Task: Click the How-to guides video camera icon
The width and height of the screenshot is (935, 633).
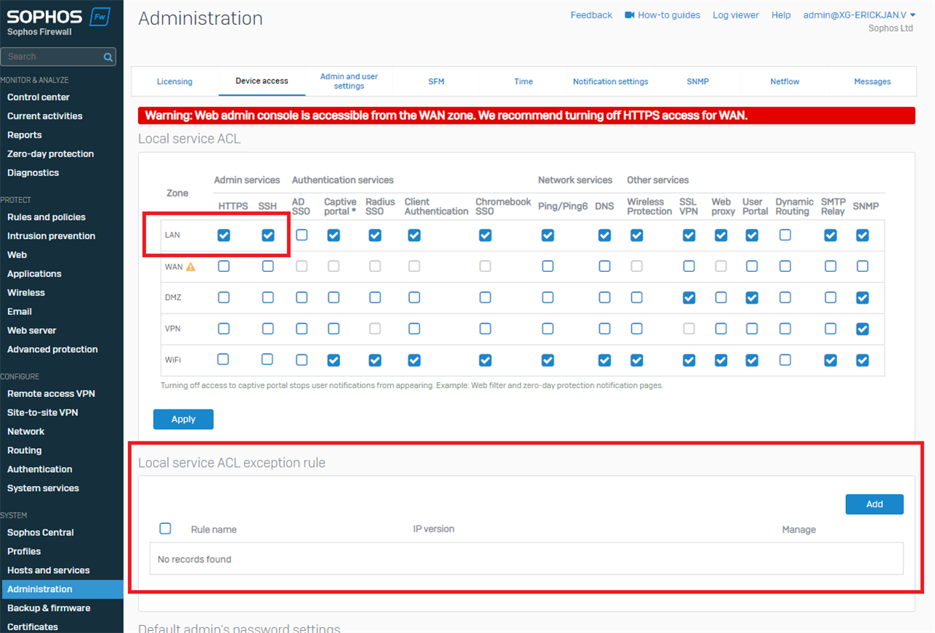Action: (630, 15)
